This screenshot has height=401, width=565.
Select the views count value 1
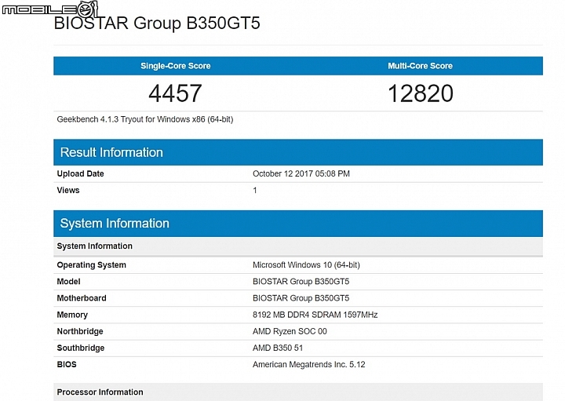click(x=255, y=190)
